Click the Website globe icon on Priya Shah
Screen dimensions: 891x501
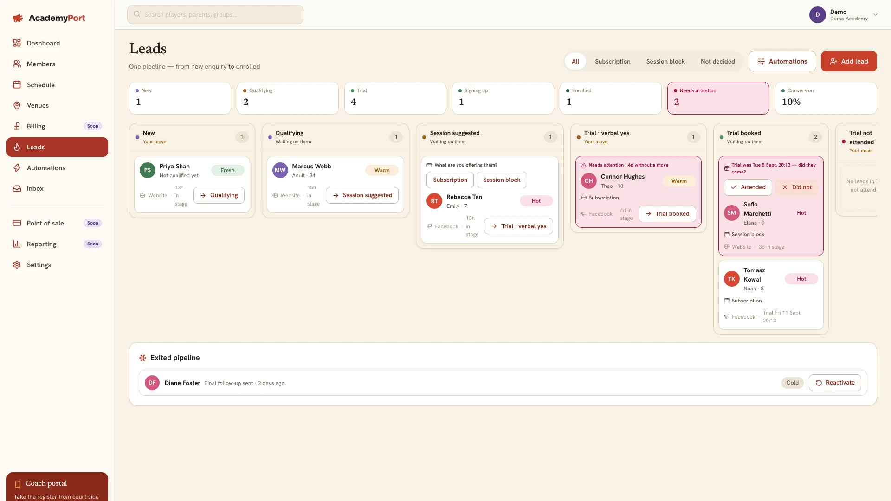[x=142, y=195]
